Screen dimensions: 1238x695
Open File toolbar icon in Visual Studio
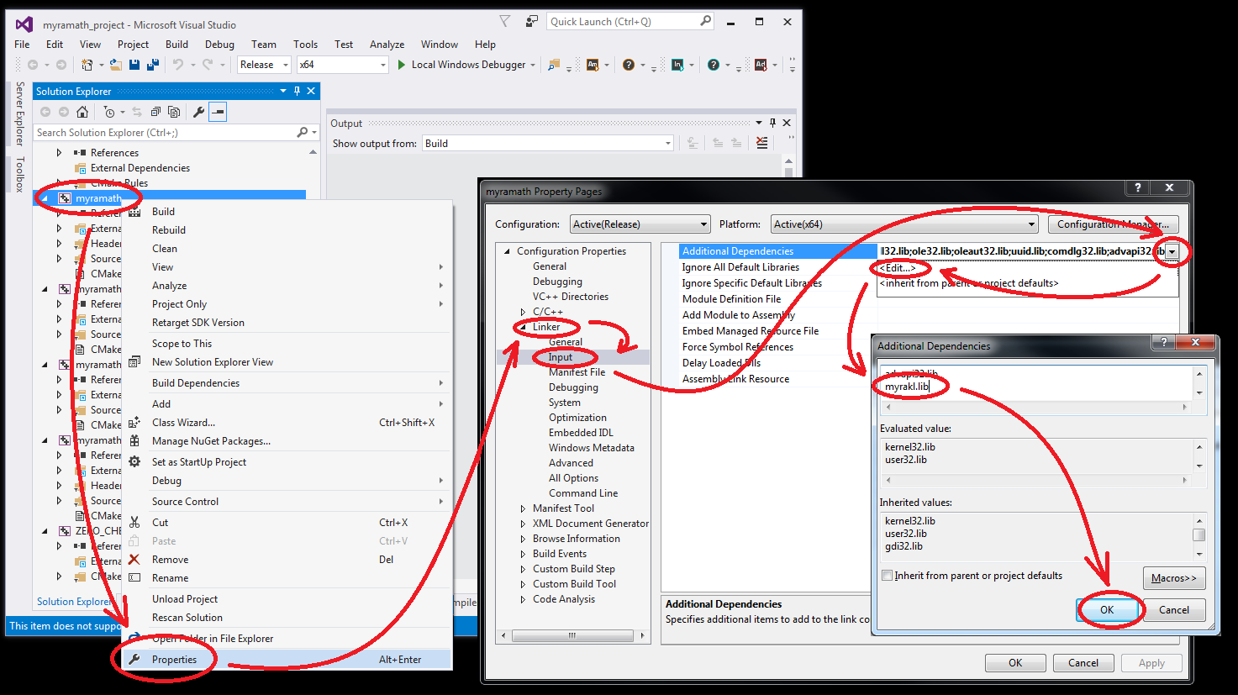click(116, 65)
